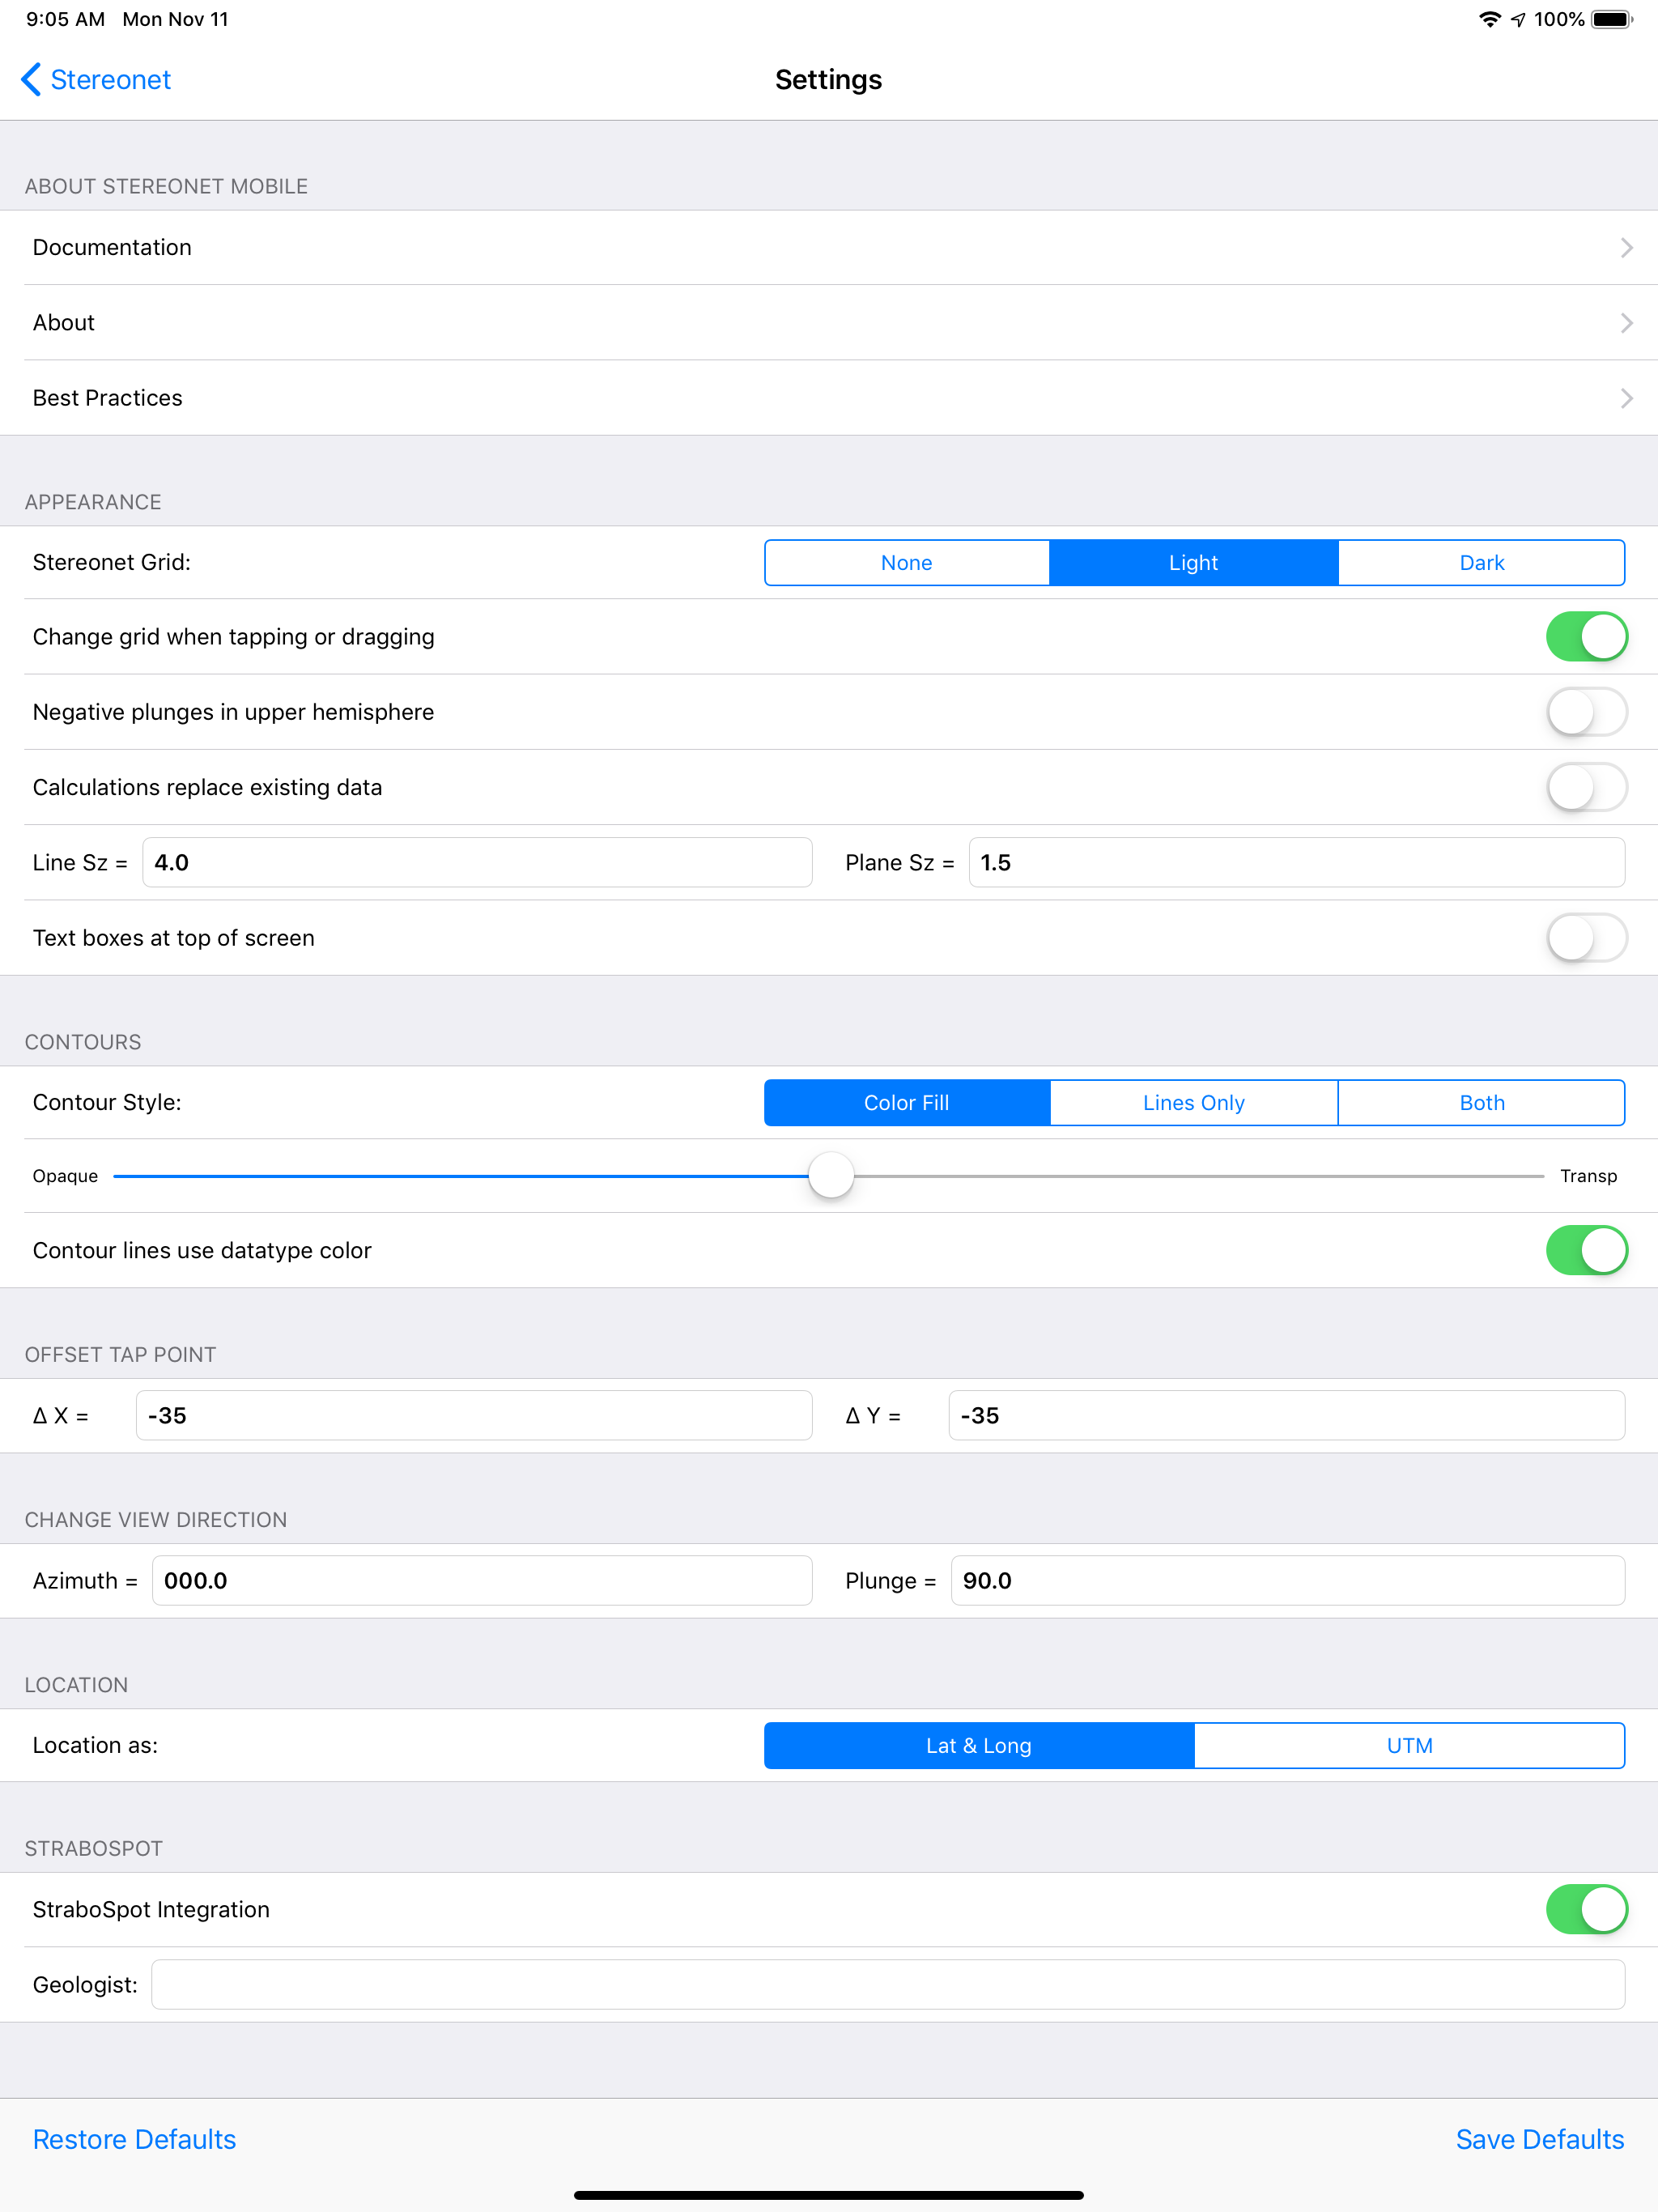Toggle Contour lines use datatype color
This screenshot has width=1658, height=2212.
(1587, 1250)
